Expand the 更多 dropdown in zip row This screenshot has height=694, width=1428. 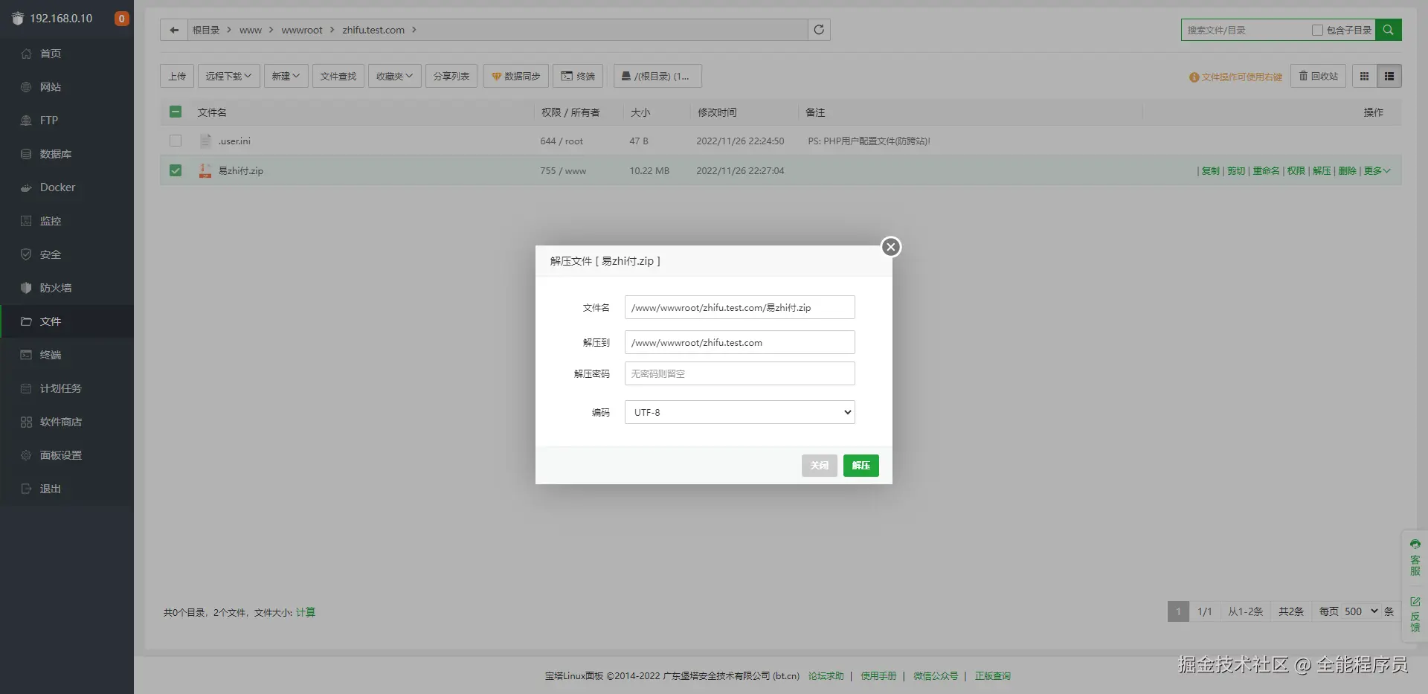1377,170
